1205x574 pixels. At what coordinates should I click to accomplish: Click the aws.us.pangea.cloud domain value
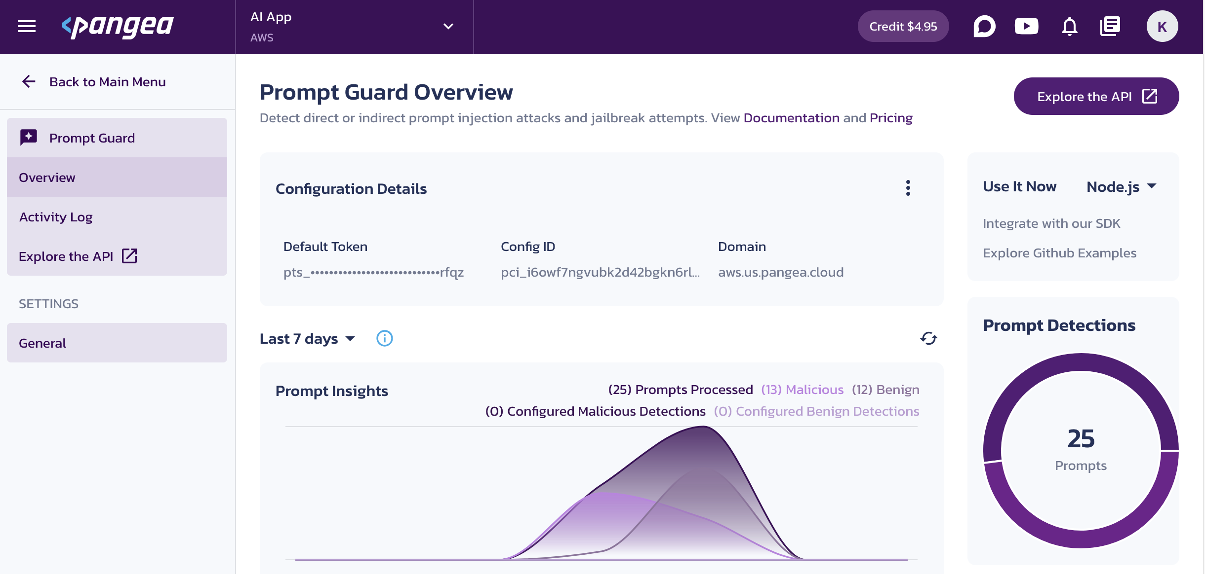tap(781, 272)
